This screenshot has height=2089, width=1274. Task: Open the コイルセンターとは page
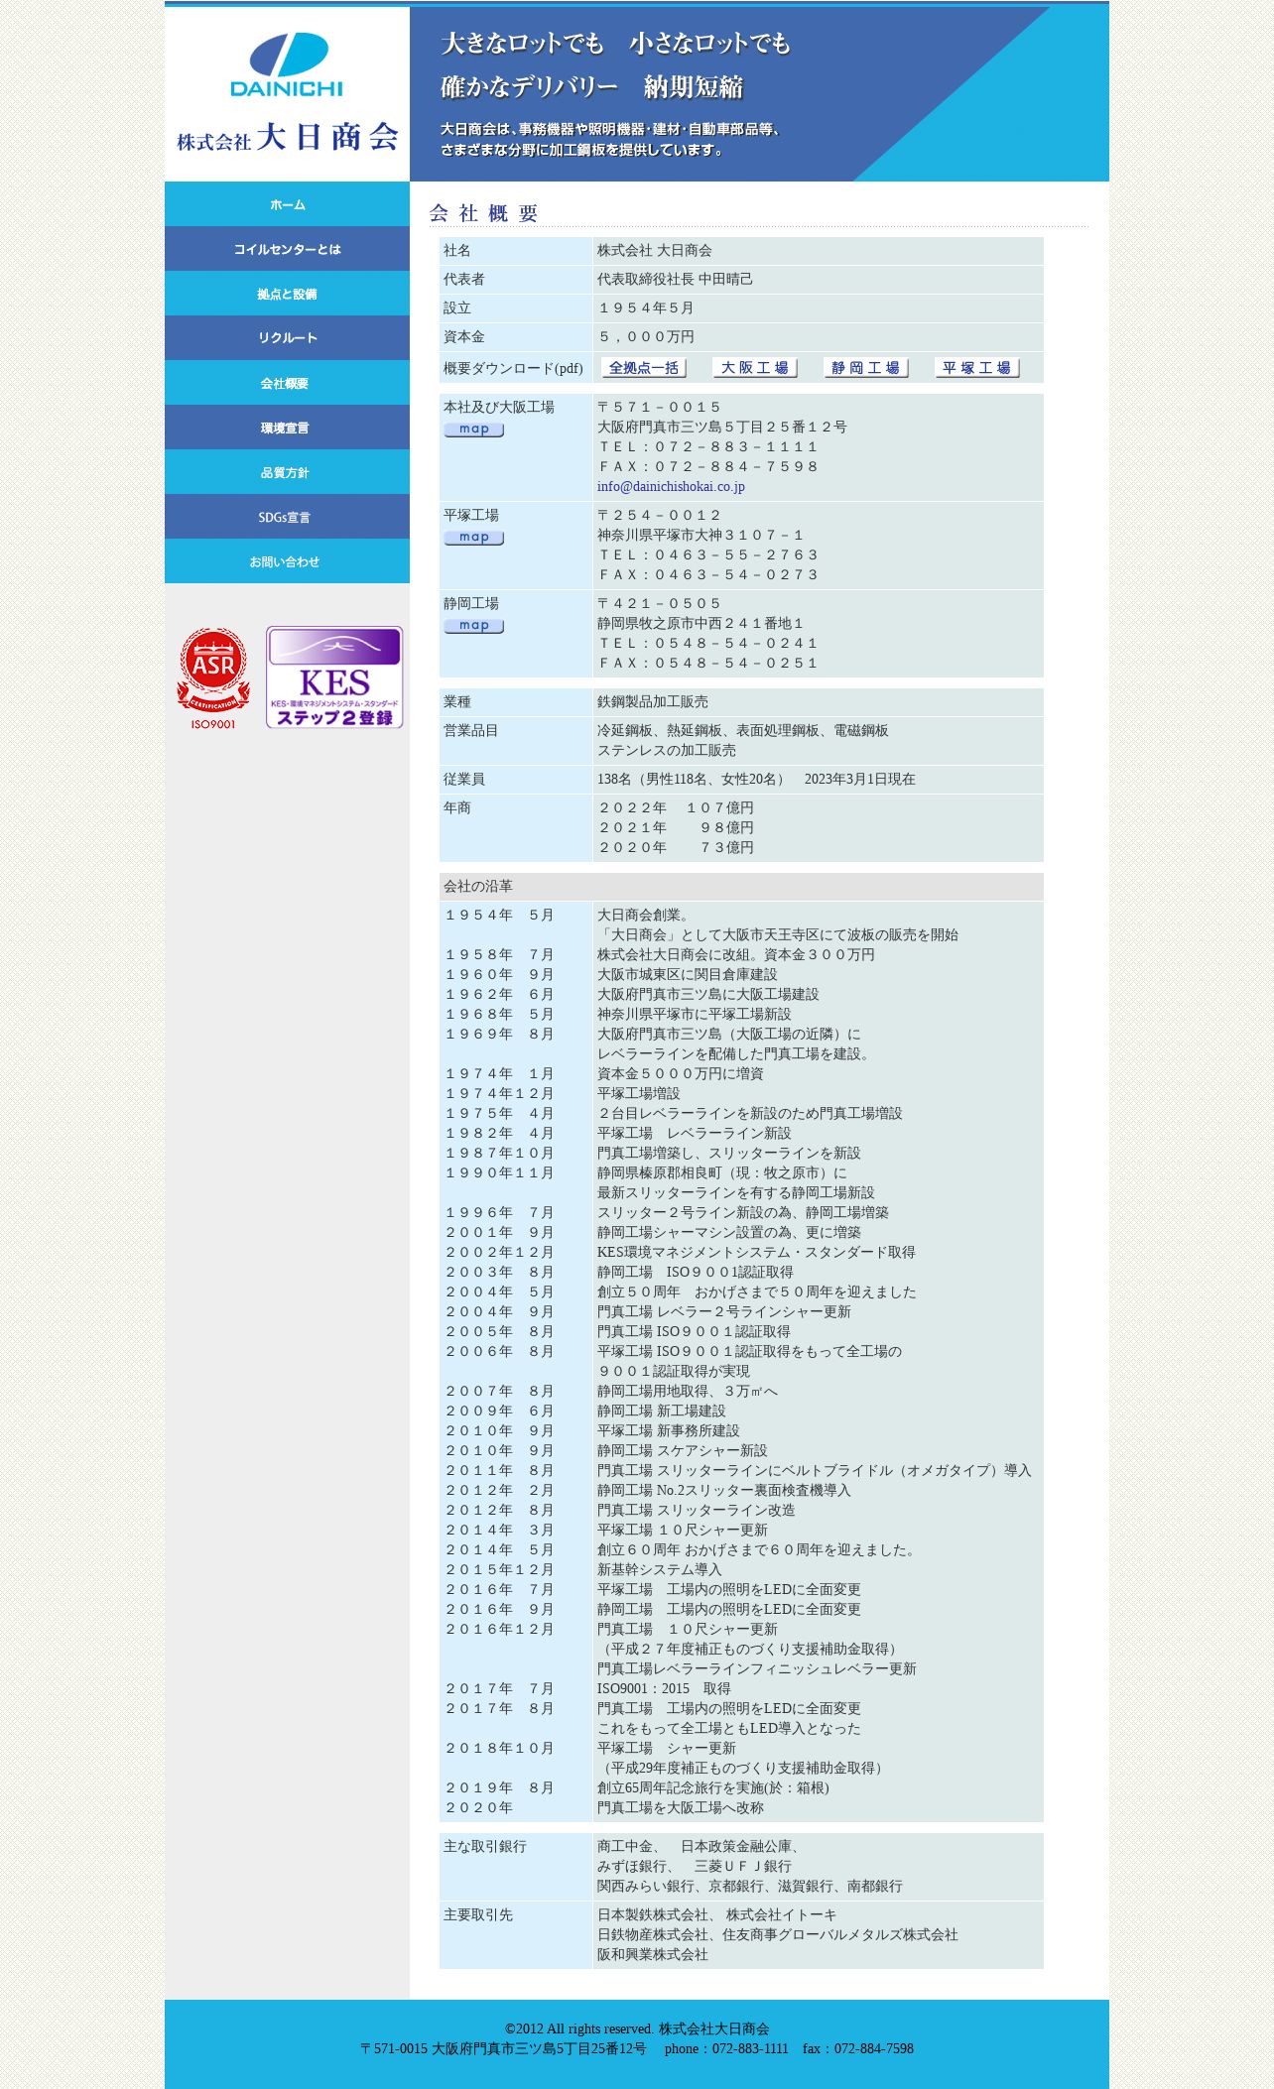(287, 249)
